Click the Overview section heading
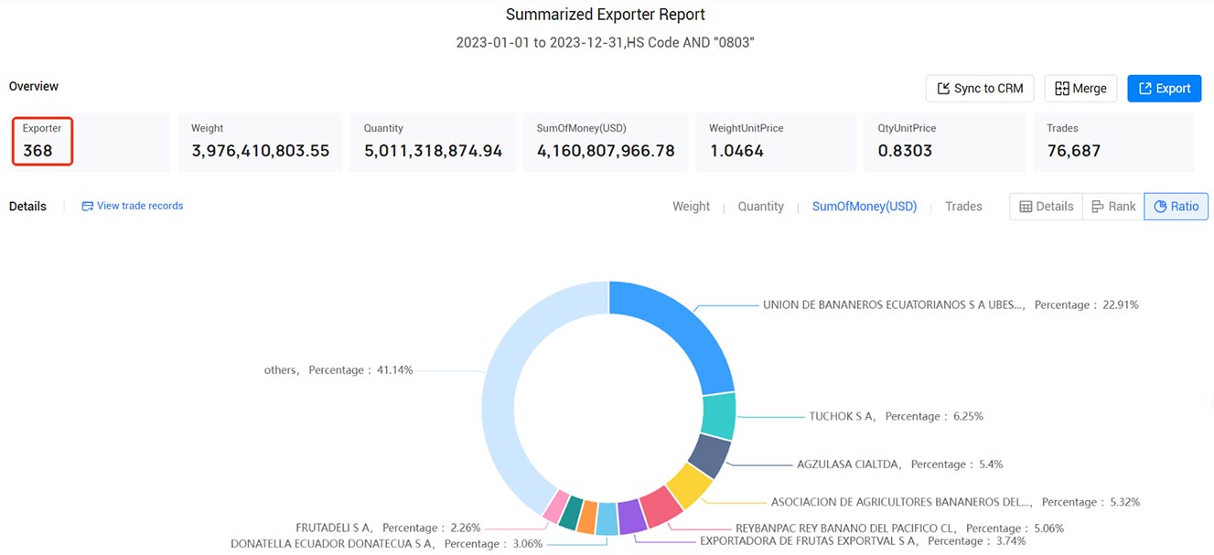Viewport: 1214px width, 555px height. [34, 87]
